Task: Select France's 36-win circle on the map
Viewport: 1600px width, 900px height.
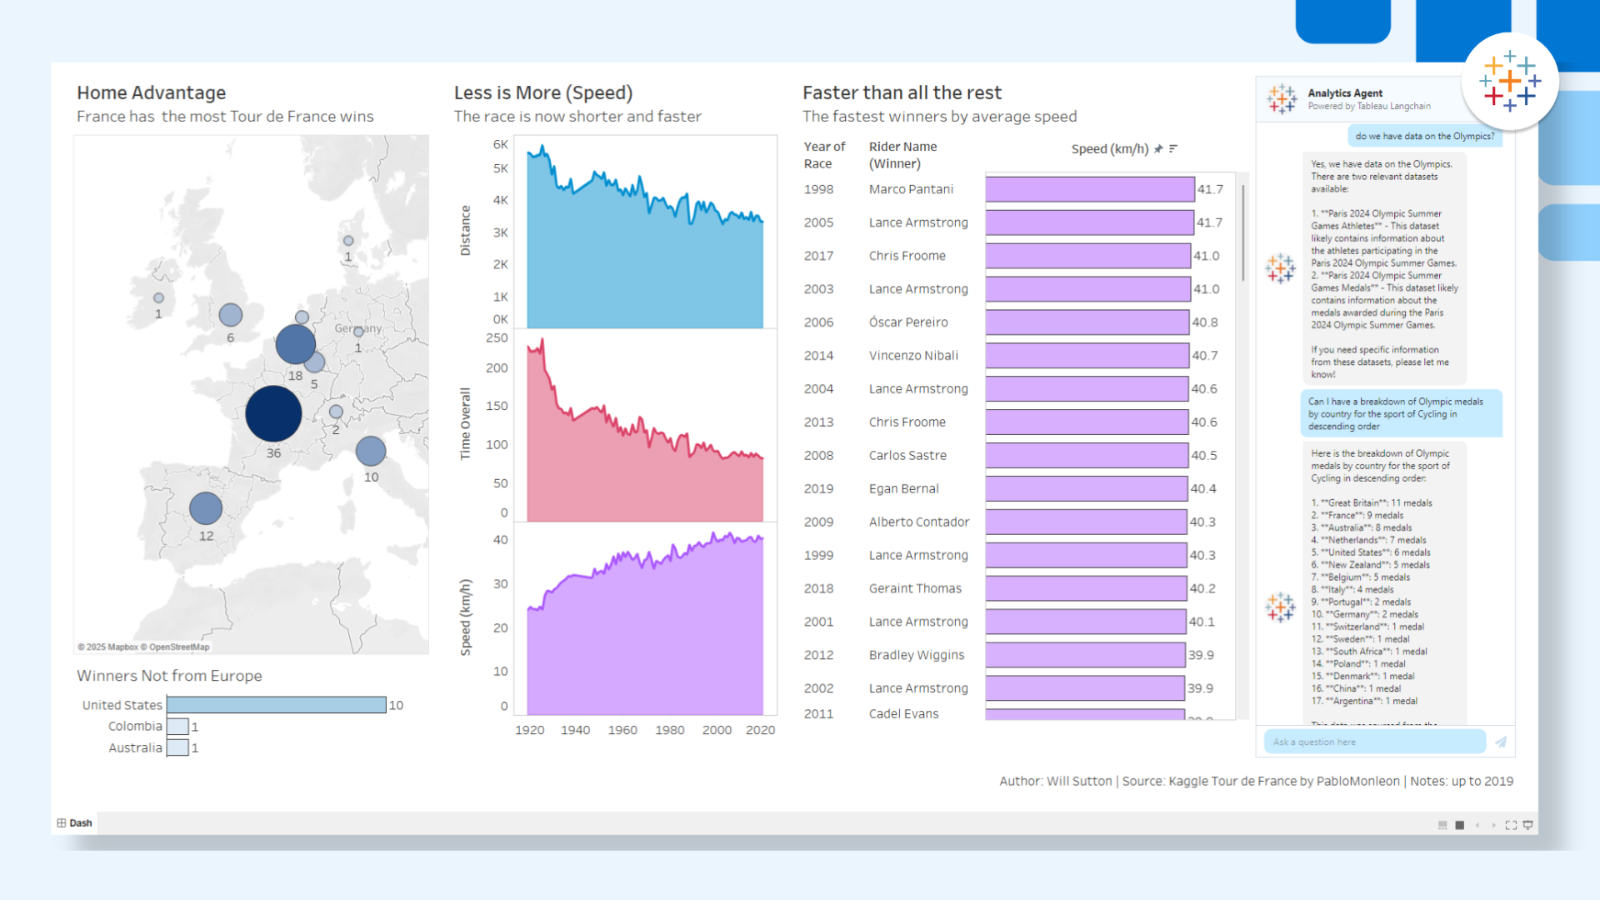Action: pos(273,413)
